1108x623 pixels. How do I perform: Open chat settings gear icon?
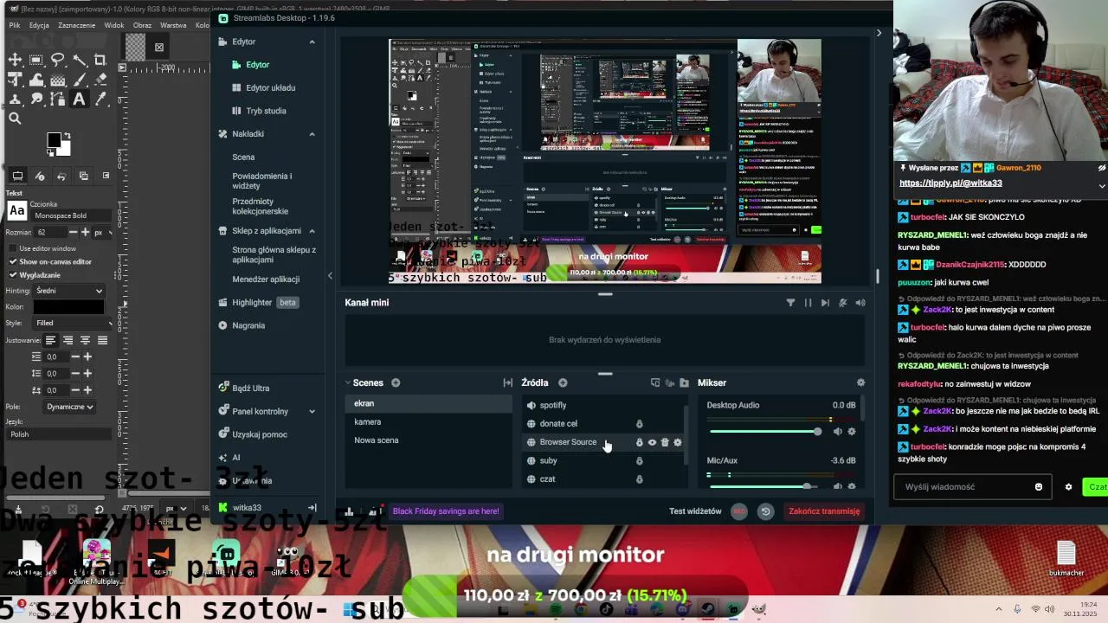(1068, 487)
